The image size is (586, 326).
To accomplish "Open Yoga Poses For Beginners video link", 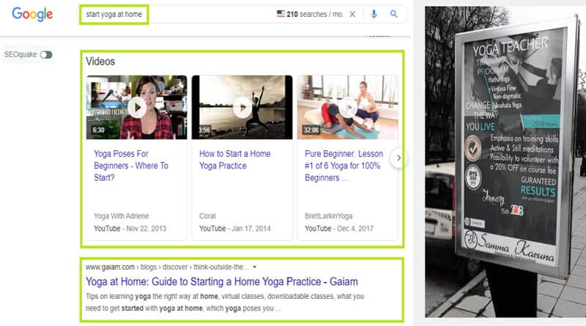I will tap(131, 166).
